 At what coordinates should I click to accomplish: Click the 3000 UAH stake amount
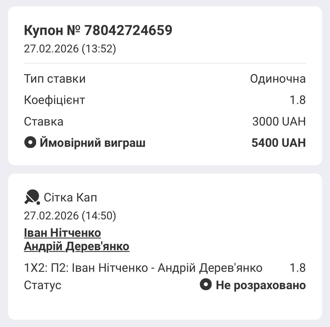279,122
